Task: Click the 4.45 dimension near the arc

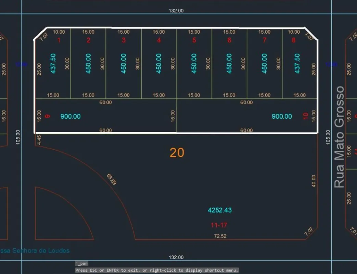Action: [x=39, y=140]
